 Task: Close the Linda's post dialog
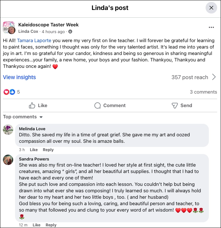pyautogui.click(x=211, y=8)
